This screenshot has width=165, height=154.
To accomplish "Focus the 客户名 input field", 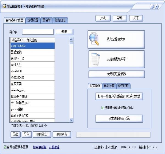I will tap(38, 32).
